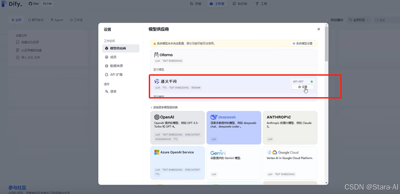Open the 工具 tab
Viewport: 400px width, 194px height.
click(x=261, y=4)
